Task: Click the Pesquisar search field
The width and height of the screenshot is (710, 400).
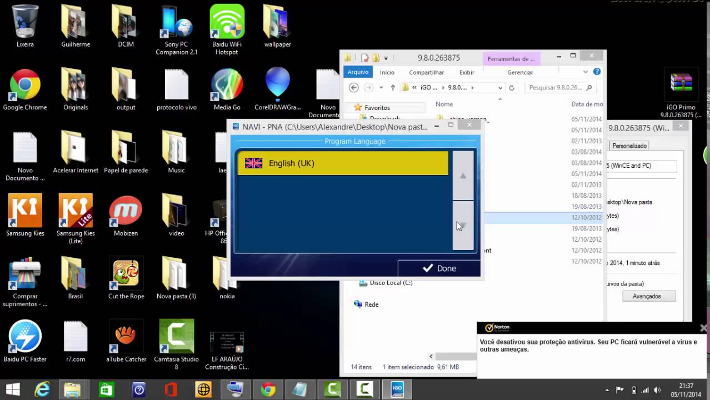Action: 561,87
